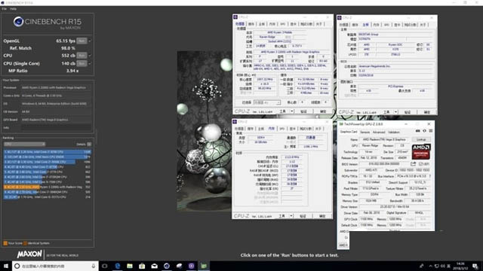The width and height of the screenshot is (483, 271).
Task: Click the green GPU-Z taskbar icon
Action: (204, 266)
